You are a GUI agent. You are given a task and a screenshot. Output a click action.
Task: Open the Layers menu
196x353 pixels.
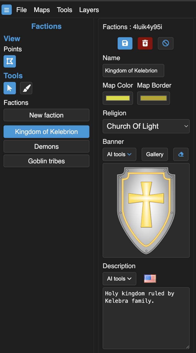click(x=89, y=10)
